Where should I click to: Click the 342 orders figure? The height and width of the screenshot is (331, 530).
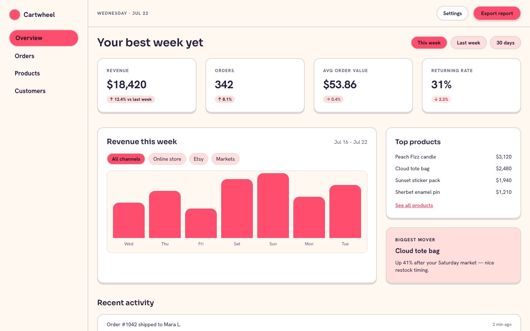click(224, 85)
